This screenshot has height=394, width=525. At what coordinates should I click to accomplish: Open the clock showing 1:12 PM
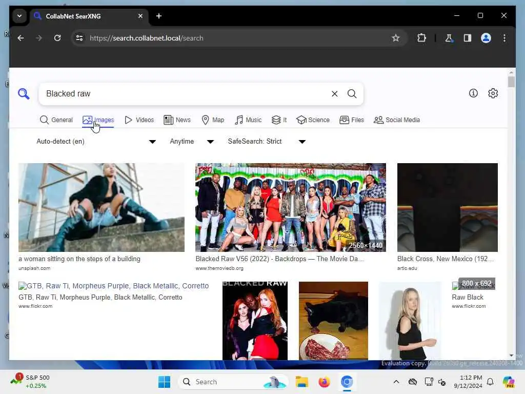[468, 382]
